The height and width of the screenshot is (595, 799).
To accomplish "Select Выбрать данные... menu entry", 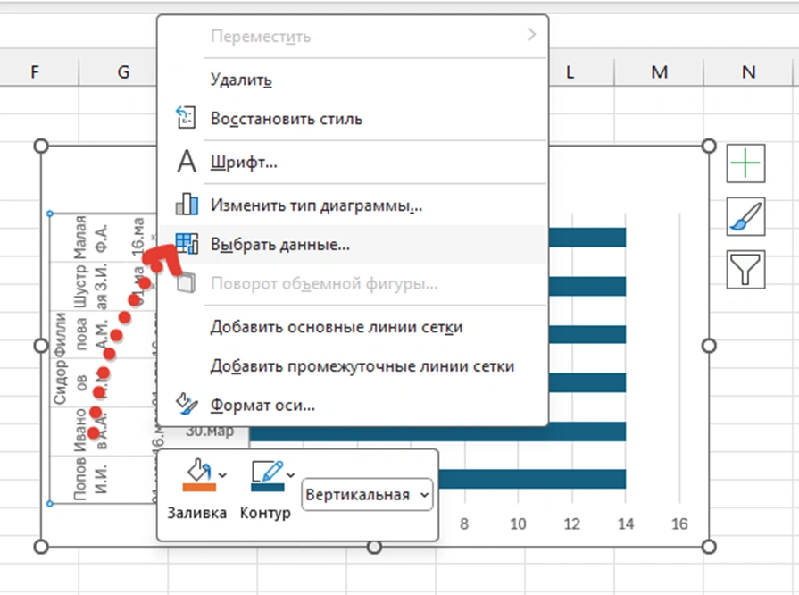I will point(353,244).
